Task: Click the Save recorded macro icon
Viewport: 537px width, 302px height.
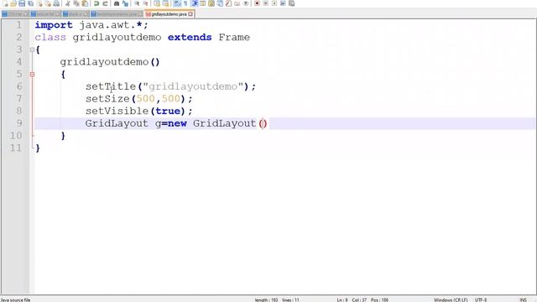Action: click(292, 3)
